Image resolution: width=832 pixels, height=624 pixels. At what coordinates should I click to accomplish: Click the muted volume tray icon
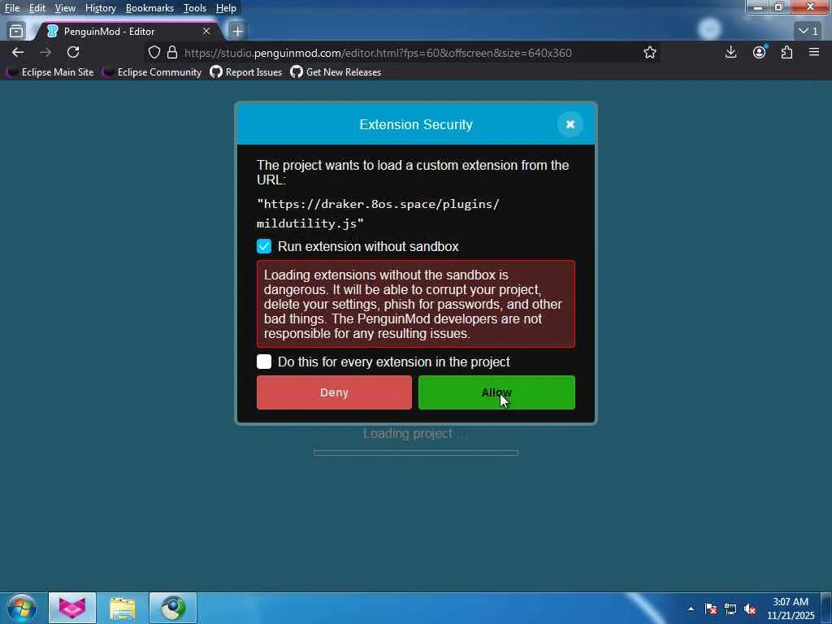(750, 609)
